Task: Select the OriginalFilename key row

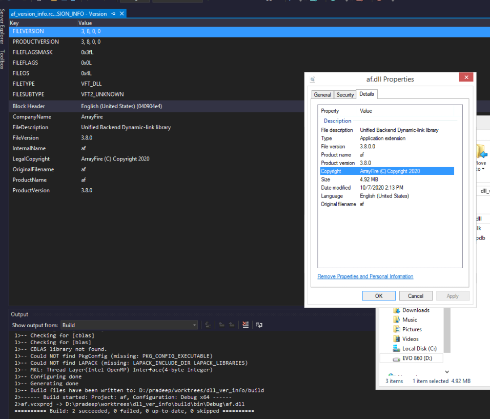Action: tap(33, 169)
